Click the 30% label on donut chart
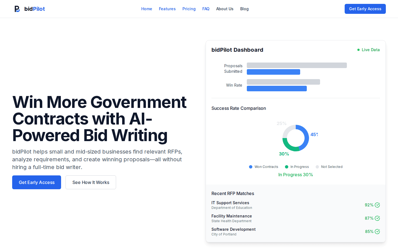Screen dimensions: 398x249 (284, 154)
